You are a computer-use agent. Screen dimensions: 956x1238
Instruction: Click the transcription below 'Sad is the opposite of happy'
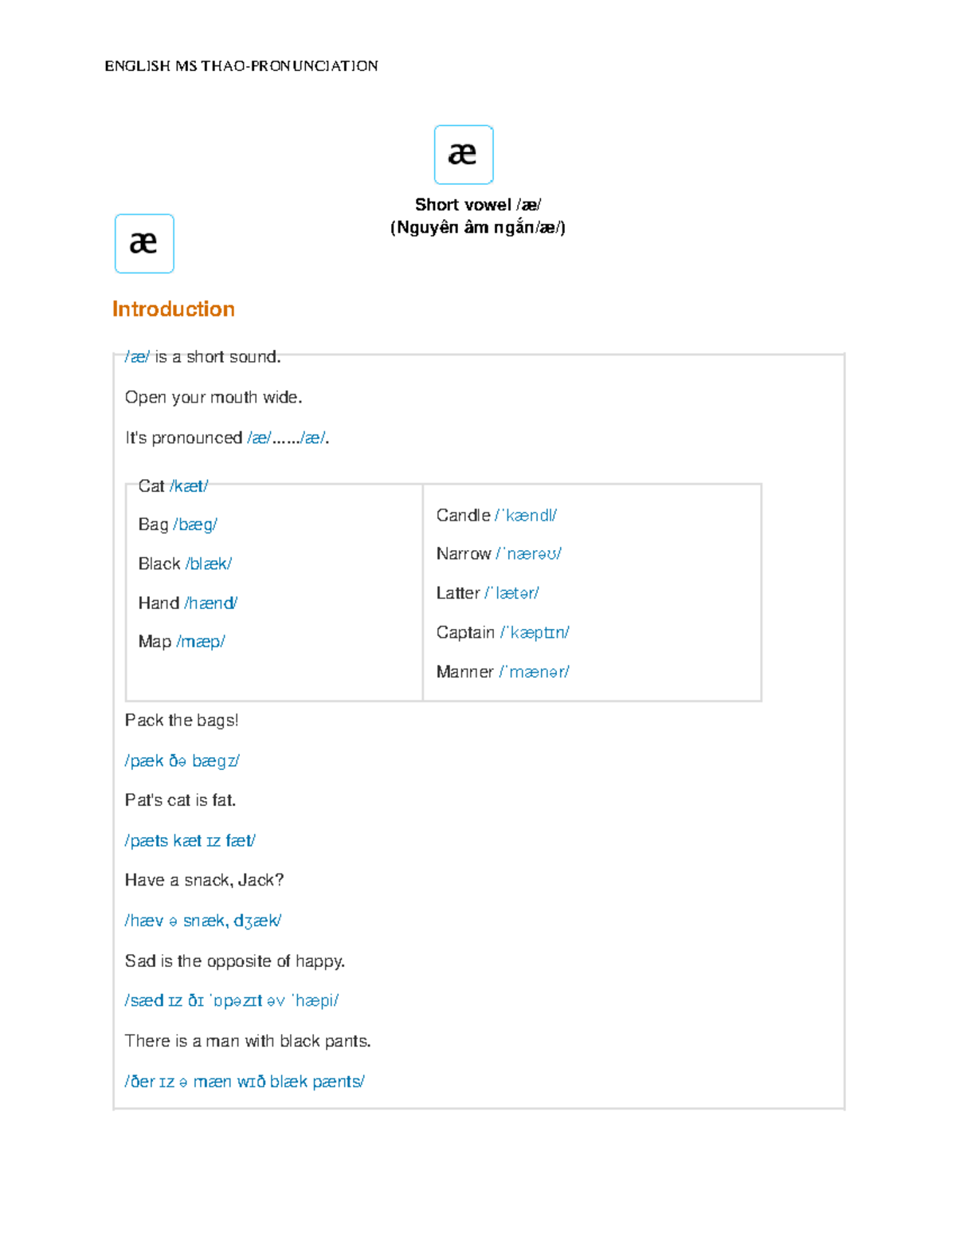click(232, 1000)
